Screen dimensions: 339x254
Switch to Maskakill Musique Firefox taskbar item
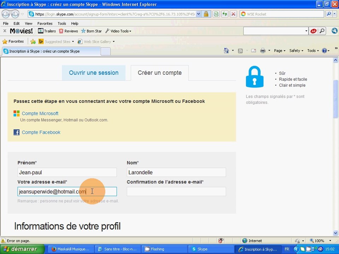(71, 249)
